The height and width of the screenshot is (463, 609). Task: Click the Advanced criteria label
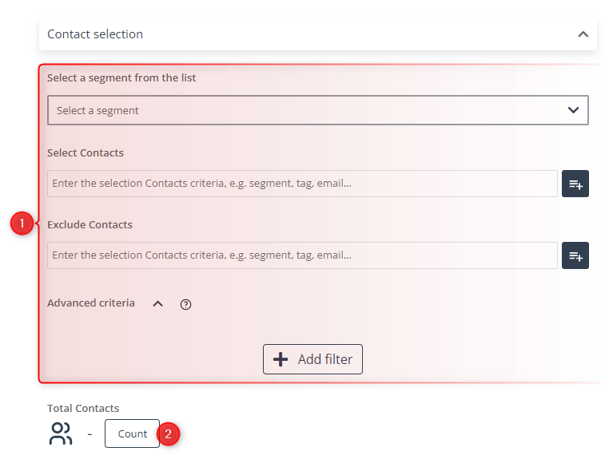click(91, 303)
